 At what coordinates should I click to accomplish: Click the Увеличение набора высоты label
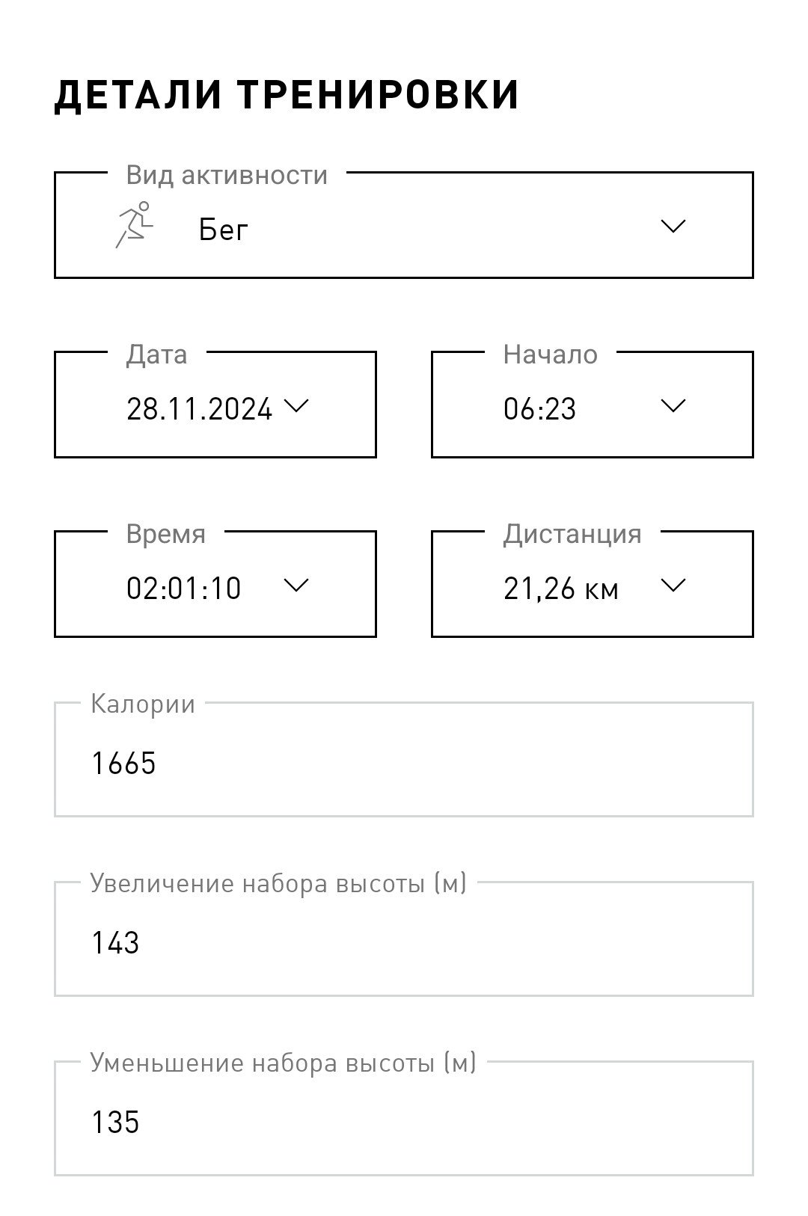[x=278, y=883]
